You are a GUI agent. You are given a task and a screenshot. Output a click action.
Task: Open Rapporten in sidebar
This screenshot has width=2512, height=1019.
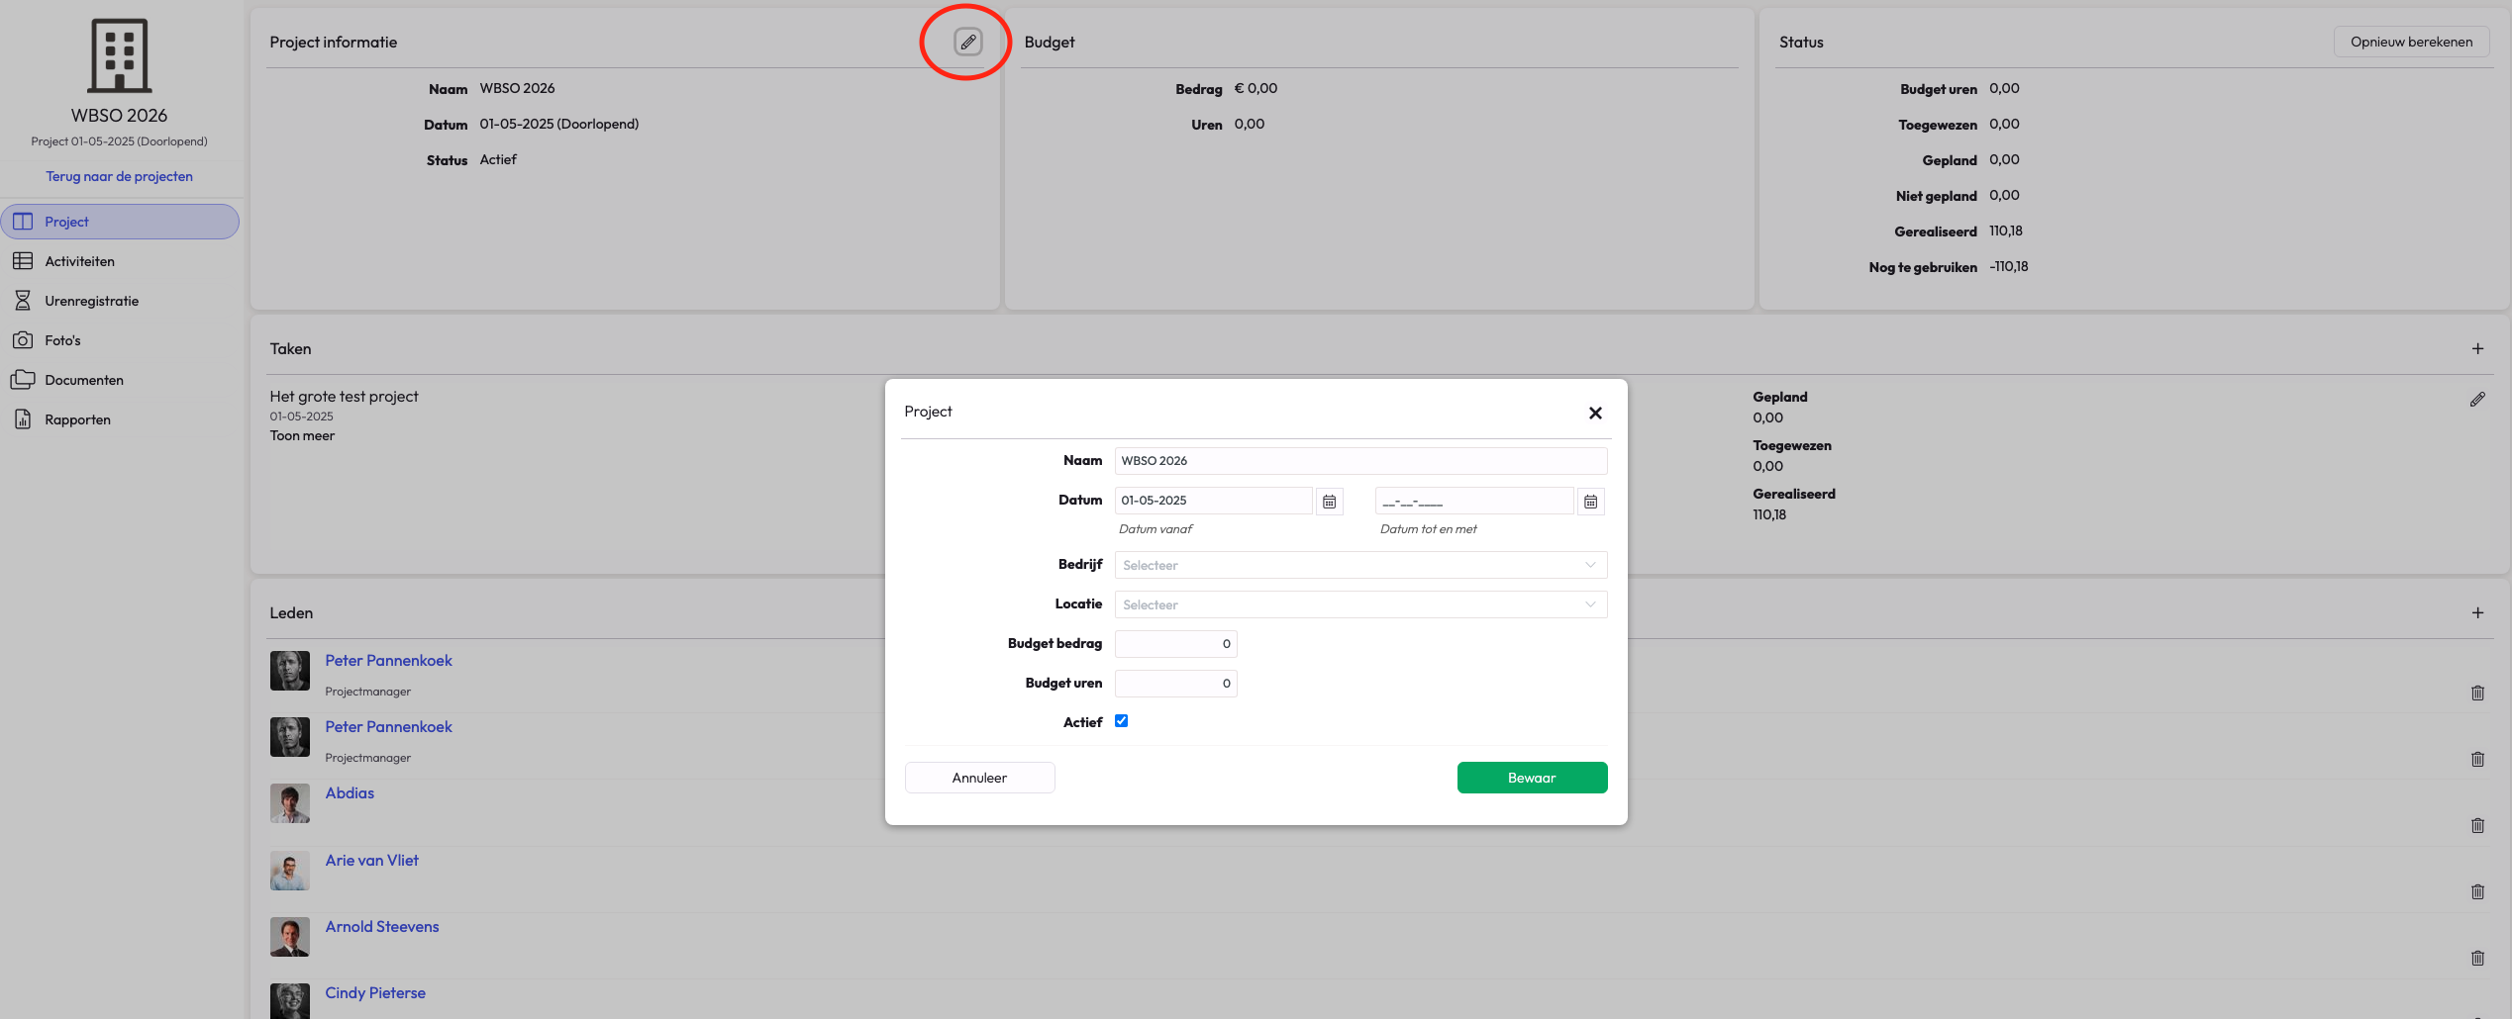[x=120, y=419]
